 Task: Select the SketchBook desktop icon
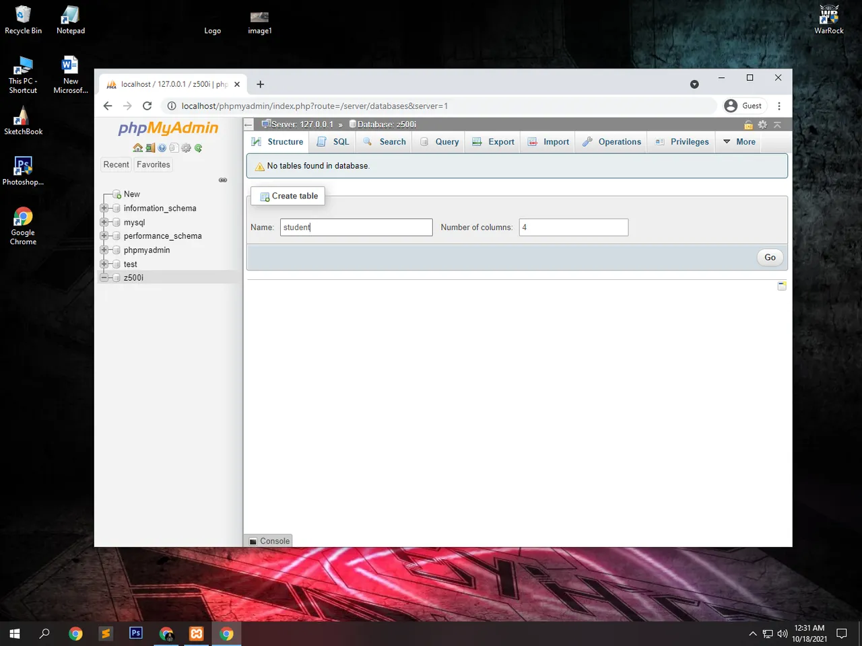(x=23, y=120)
